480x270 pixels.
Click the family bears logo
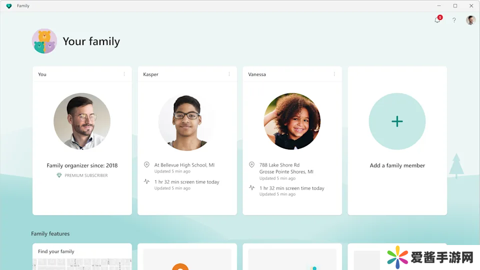point(44,41)
